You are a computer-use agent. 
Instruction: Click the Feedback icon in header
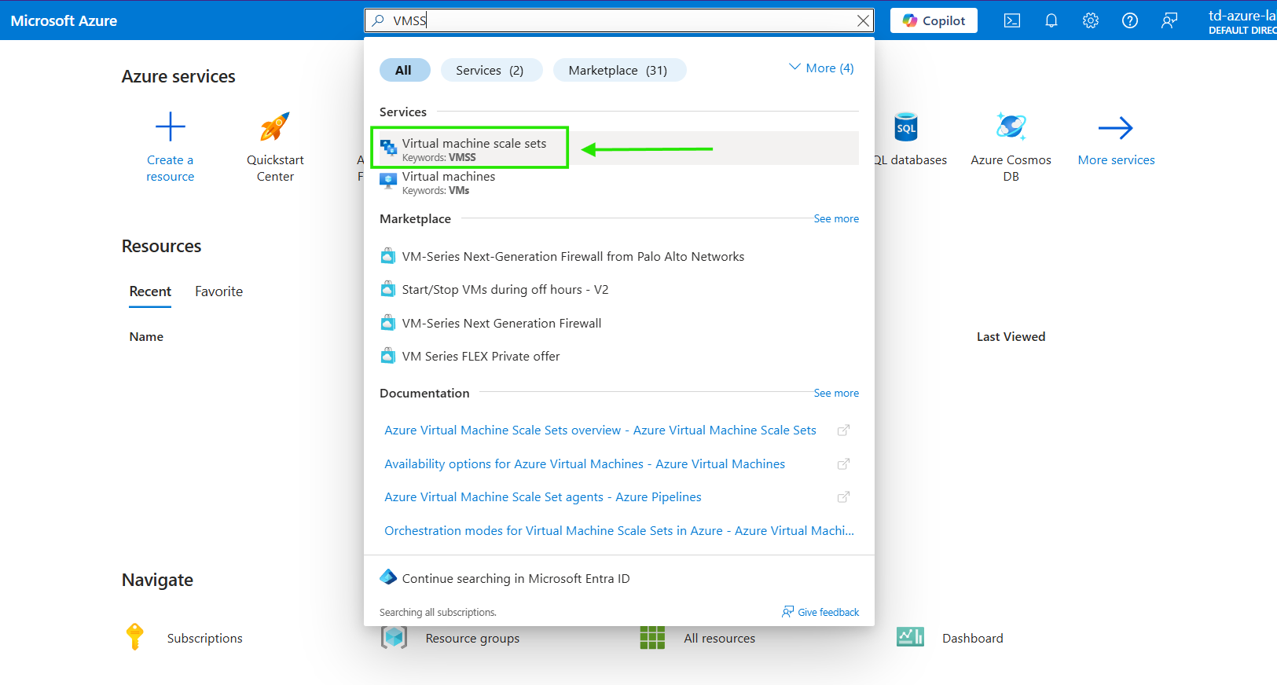1169,21
